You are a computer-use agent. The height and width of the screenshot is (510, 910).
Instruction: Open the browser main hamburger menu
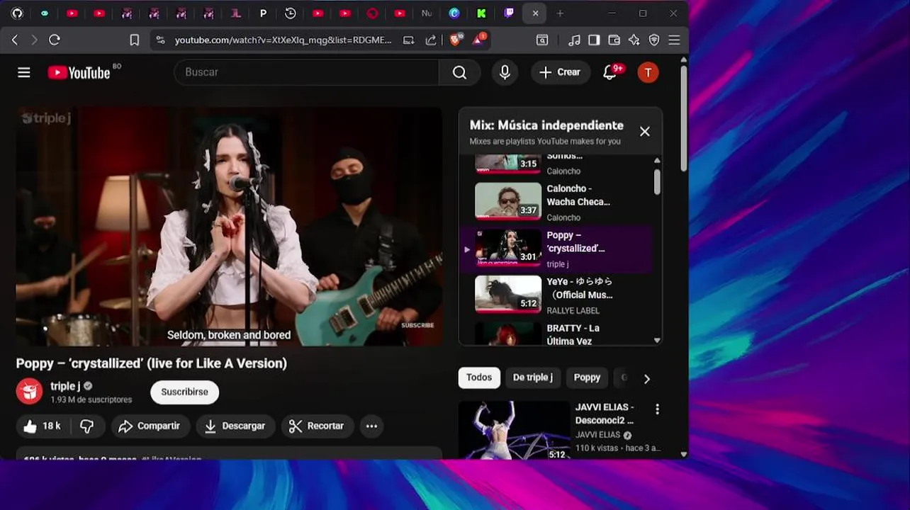tap(674, 40)
